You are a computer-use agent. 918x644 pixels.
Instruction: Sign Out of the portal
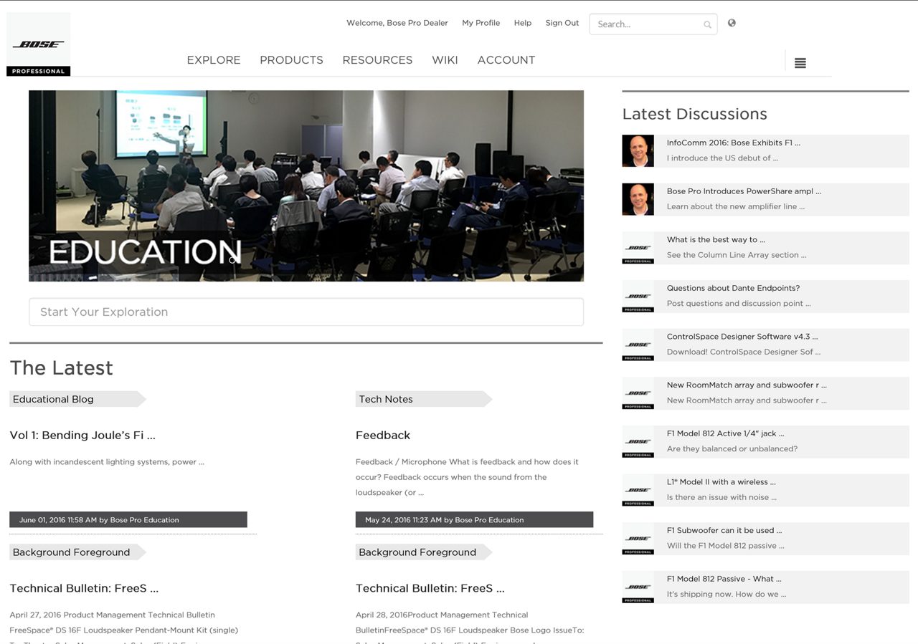click(562, 23)
